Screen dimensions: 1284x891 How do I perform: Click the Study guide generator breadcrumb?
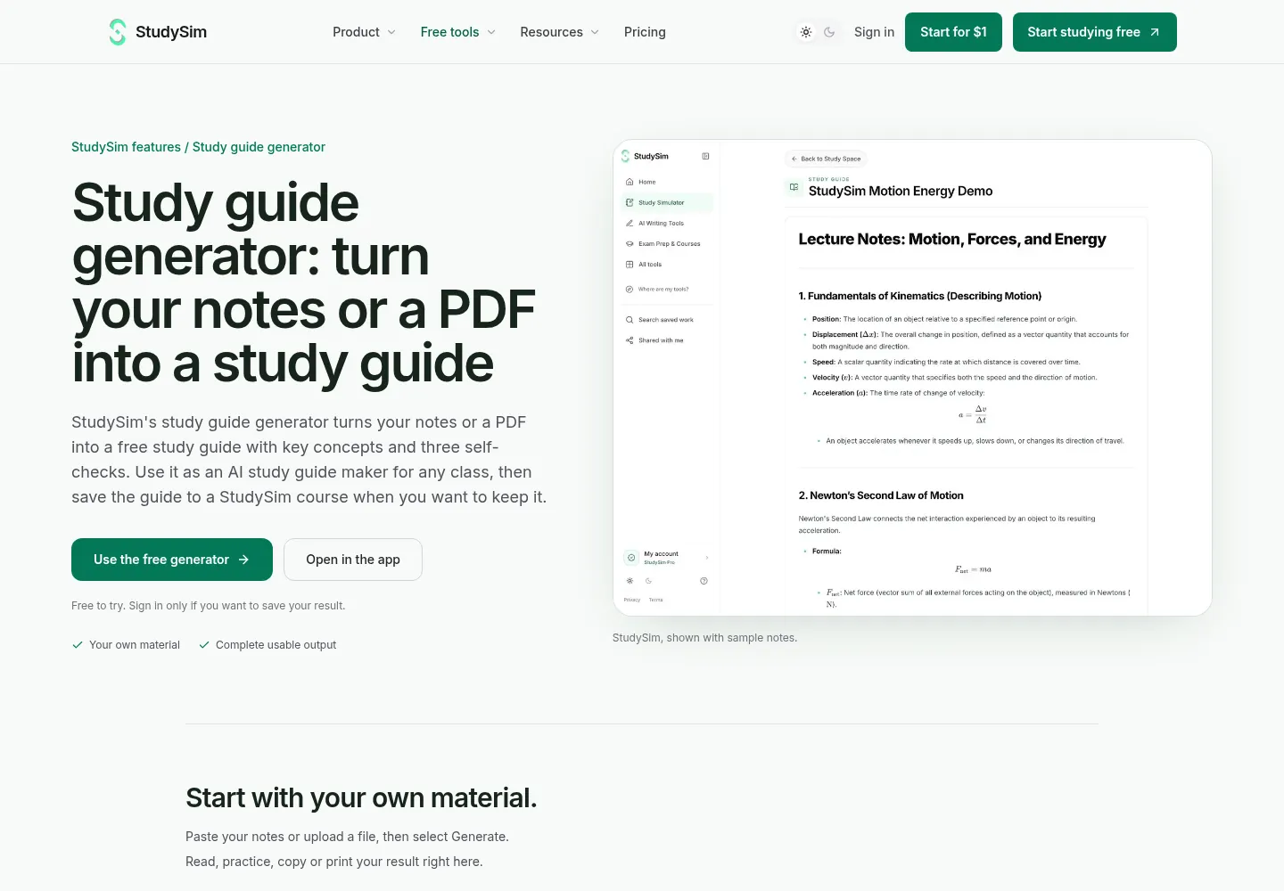(x=259, y=147)
